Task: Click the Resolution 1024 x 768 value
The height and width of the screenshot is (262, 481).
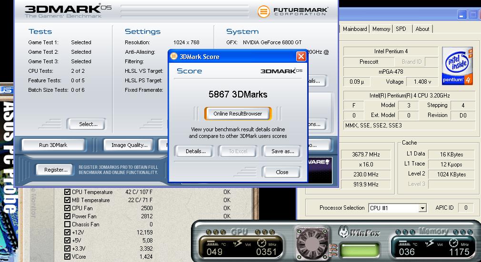Action: [x=186, y=42]
